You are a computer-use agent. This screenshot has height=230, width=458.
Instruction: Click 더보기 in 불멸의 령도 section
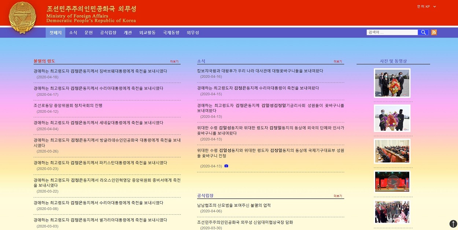click(x=174, y=61)
